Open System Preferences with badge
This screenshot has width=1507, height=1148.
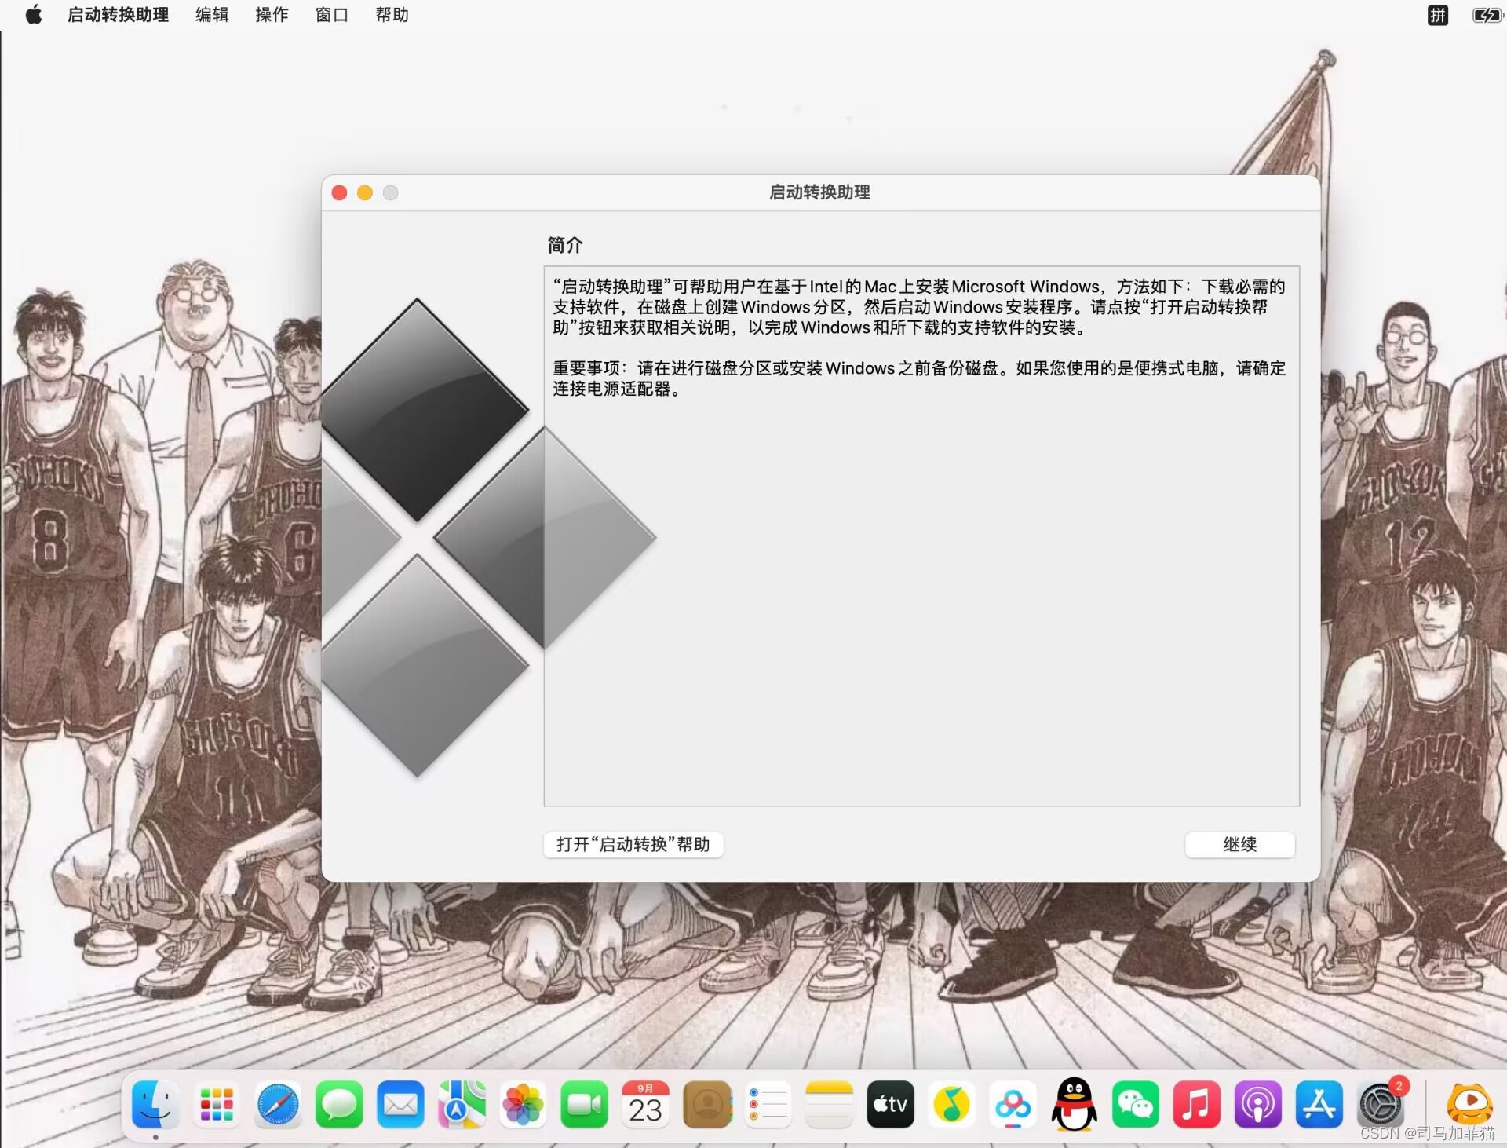(x=1381, y=1105)
